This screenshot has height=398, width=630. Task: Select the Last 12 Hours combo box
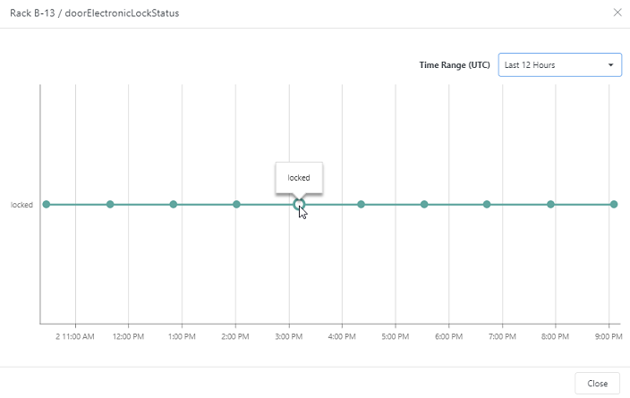click(559, 65)
